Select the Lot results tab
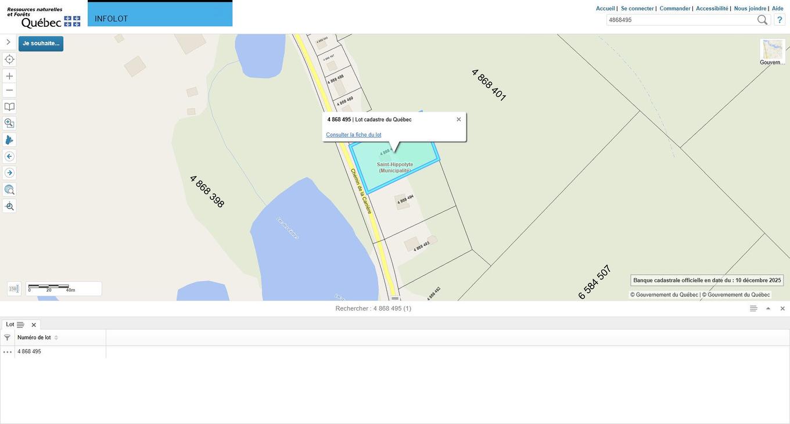The width and height of the screenshot is (790, 424). point(10,325)
